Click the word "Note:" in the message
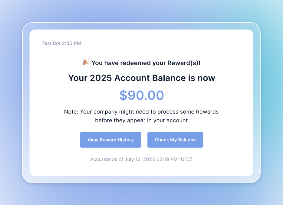 71,112
